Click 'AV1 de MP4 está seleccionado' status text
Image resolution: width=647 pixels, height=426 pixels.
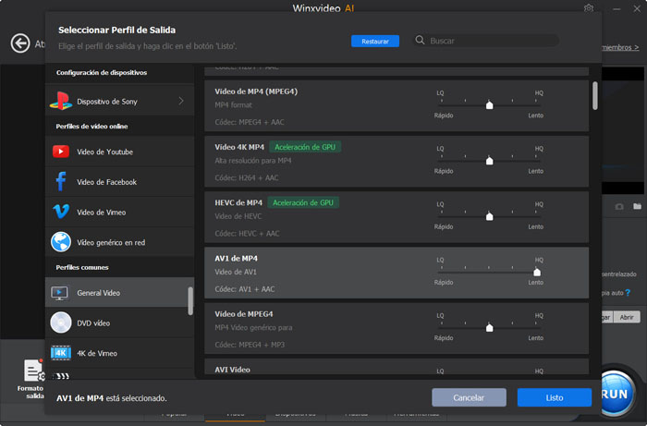[x=112, y=398]
